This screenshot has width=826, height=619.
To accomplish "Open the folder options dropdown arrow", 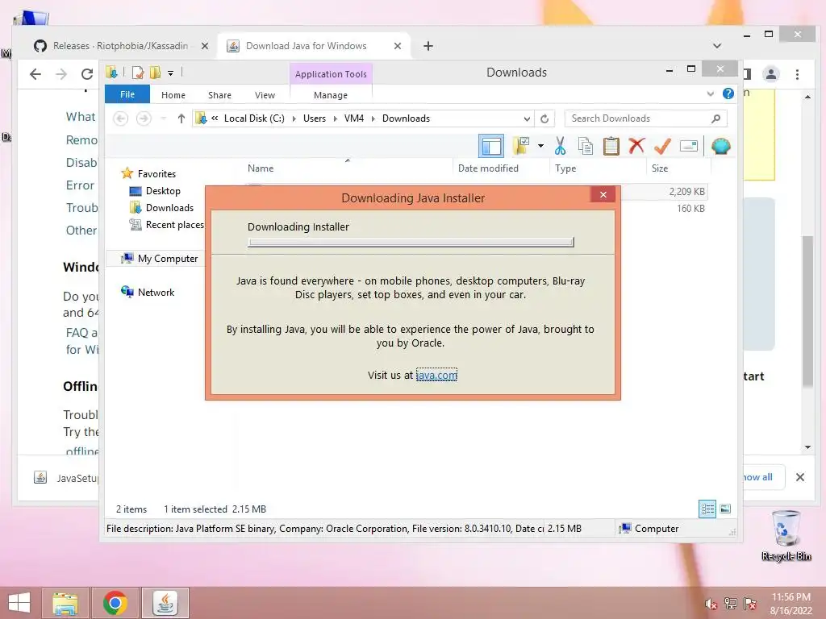I will point(540,146).
